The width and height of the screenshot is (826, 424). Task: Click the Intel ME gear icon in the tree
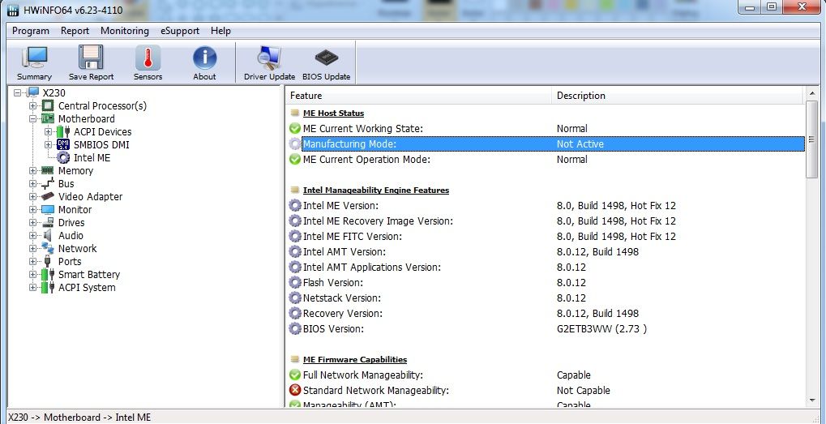pos(63,157)
